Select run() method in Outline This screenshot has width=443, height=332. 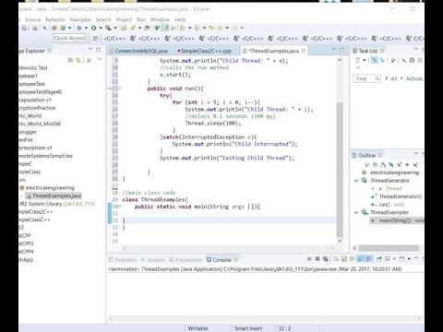pos(388,205)
